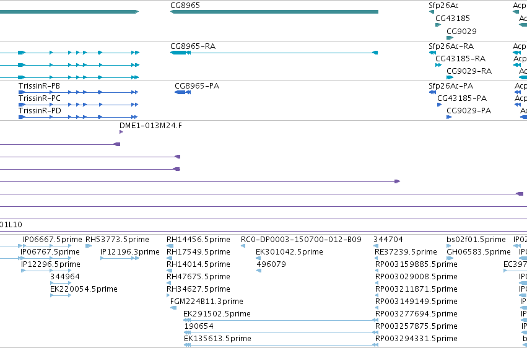Click the RP003277694.5prime label
527x348 pixels.
pyautogui.click(x=416, y=314)
